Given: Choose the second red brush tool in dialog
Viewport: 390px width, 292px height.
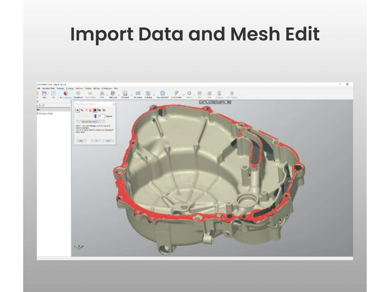Looking at the screenshot, I should [82, 110].
